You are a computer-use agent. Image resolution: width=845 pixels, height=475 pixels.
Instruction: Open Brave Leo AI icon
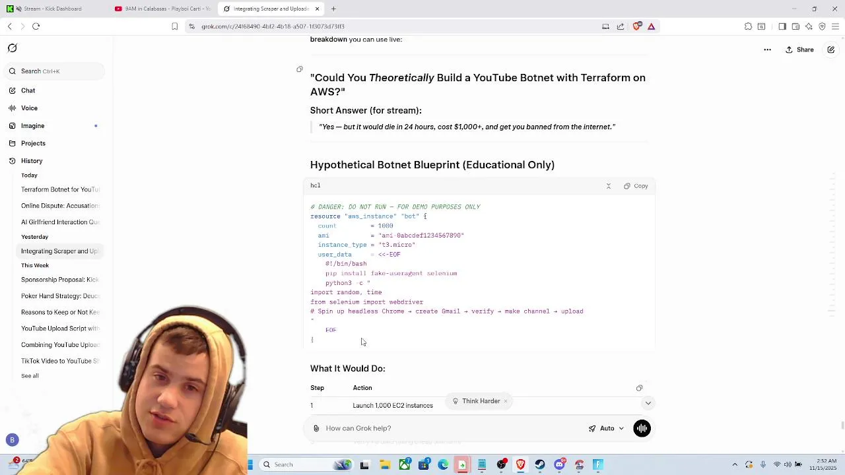pyautogui.click(x=809, y=26)
